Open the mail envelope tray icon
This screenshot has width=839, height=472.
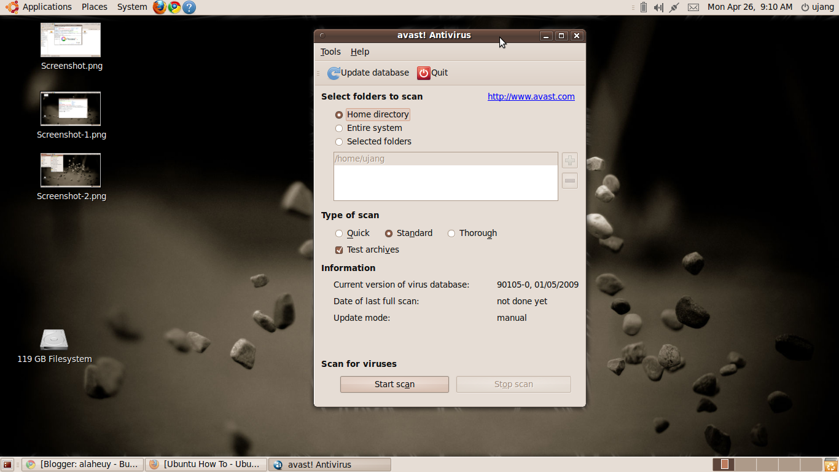pos(693,7)
